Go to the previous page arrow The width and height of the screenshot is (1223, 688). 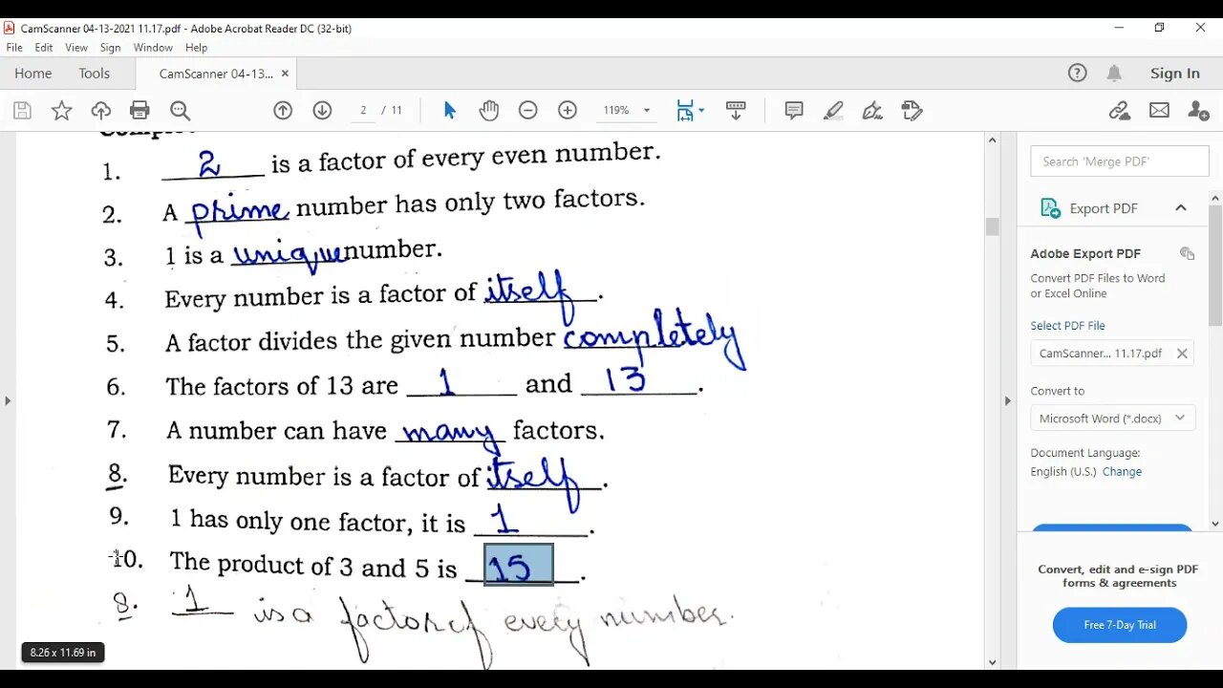[283, 111]
